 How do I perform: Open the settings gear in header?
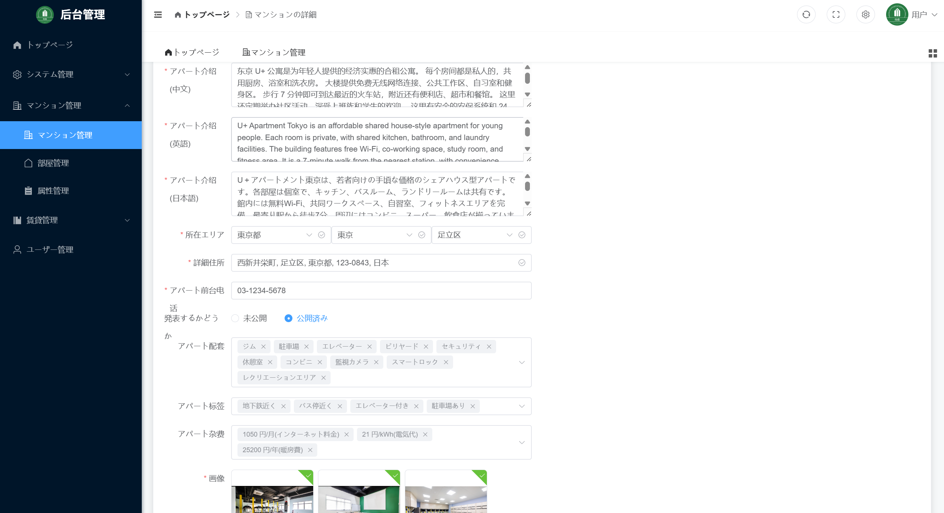[x=865, y=15]
